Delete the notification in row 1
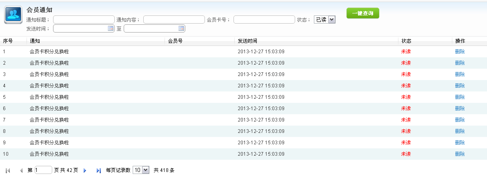Viewport: 487px width, 176px height. pyautogui.click(x=460, y=52)
